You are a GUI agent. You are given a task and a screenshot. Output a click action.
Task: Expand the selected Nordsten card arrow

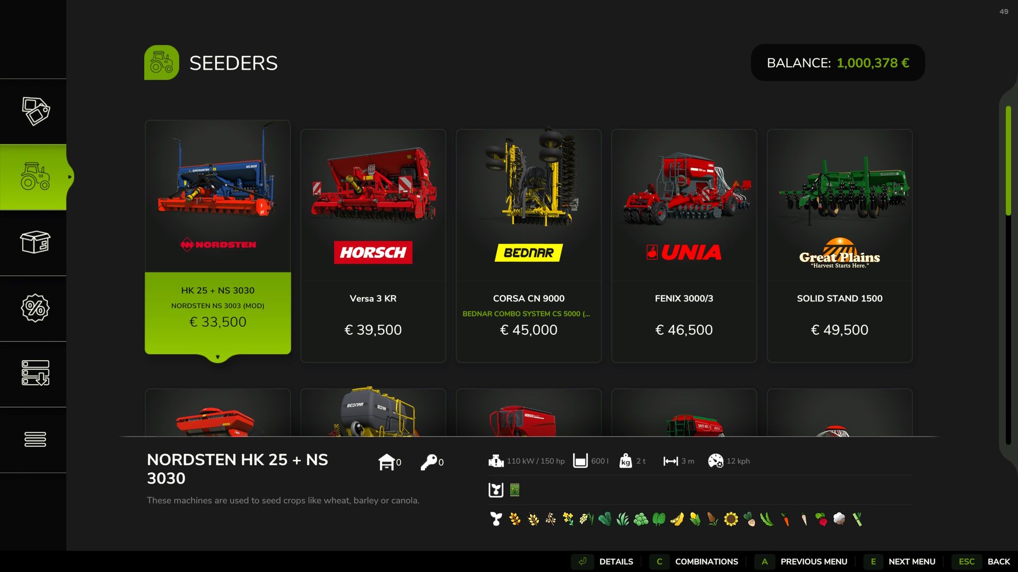(x=217, y=357)
